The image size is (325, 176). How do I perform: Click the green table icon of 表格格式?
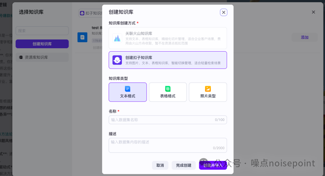[x=168, y=89]
